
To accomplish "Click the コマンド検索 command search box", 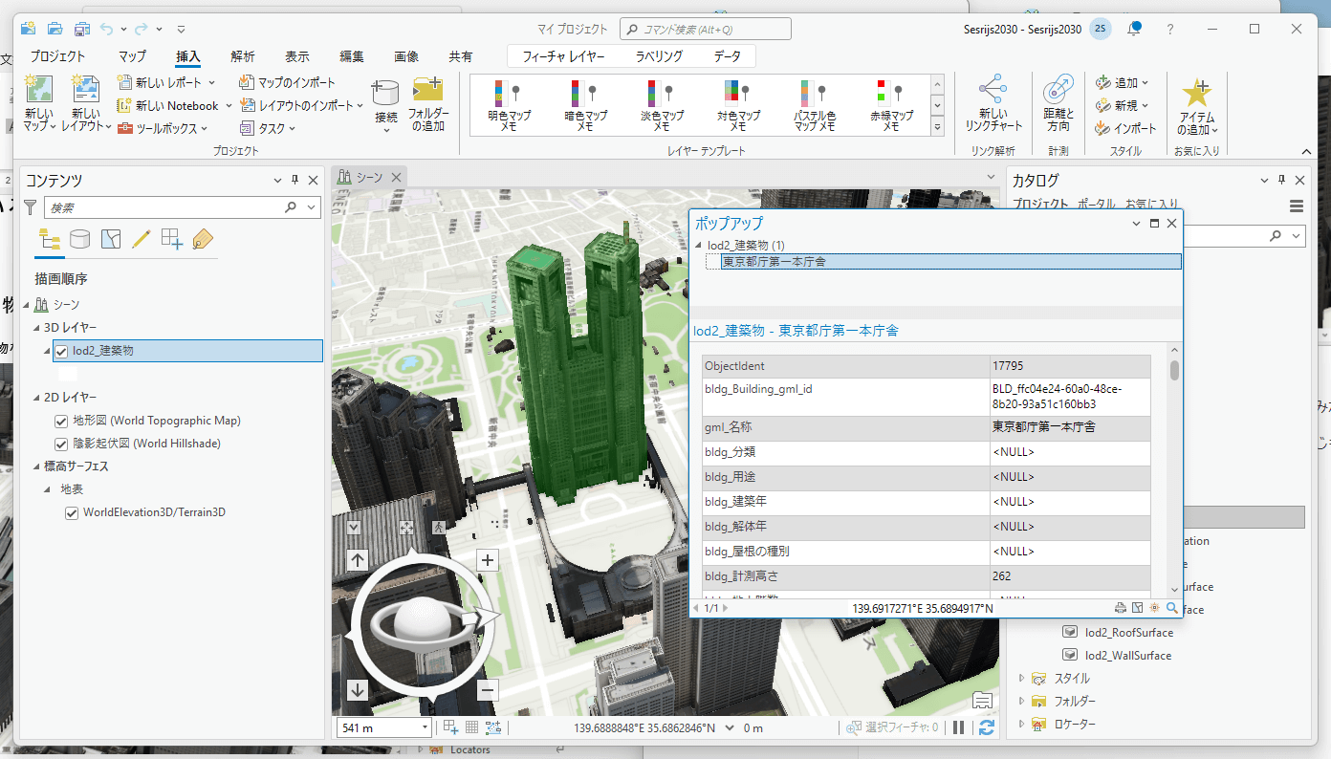I will coord(705,29).
